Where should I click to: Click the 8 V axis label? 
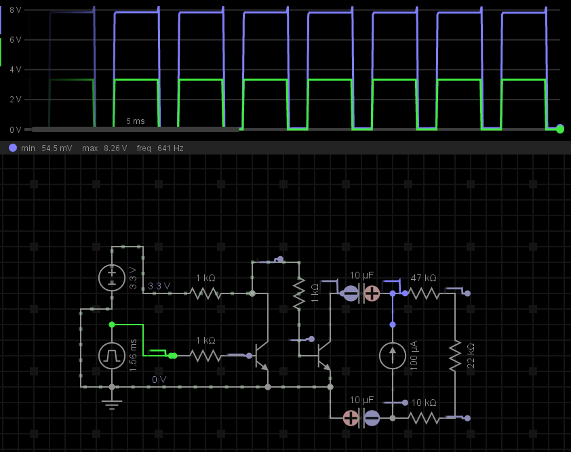pyautogui.click(x=16, y=10)
